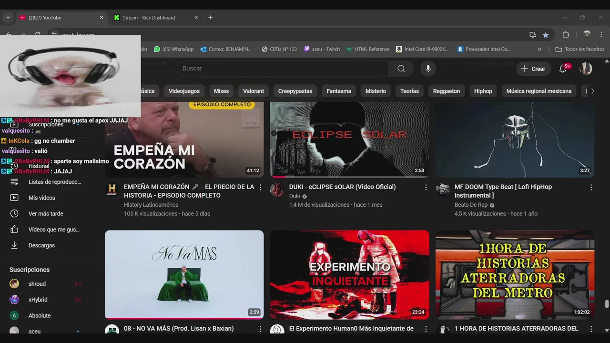Expand hidden bookmarks with chevron
The image size is (610, 343).
pos(539,49)
